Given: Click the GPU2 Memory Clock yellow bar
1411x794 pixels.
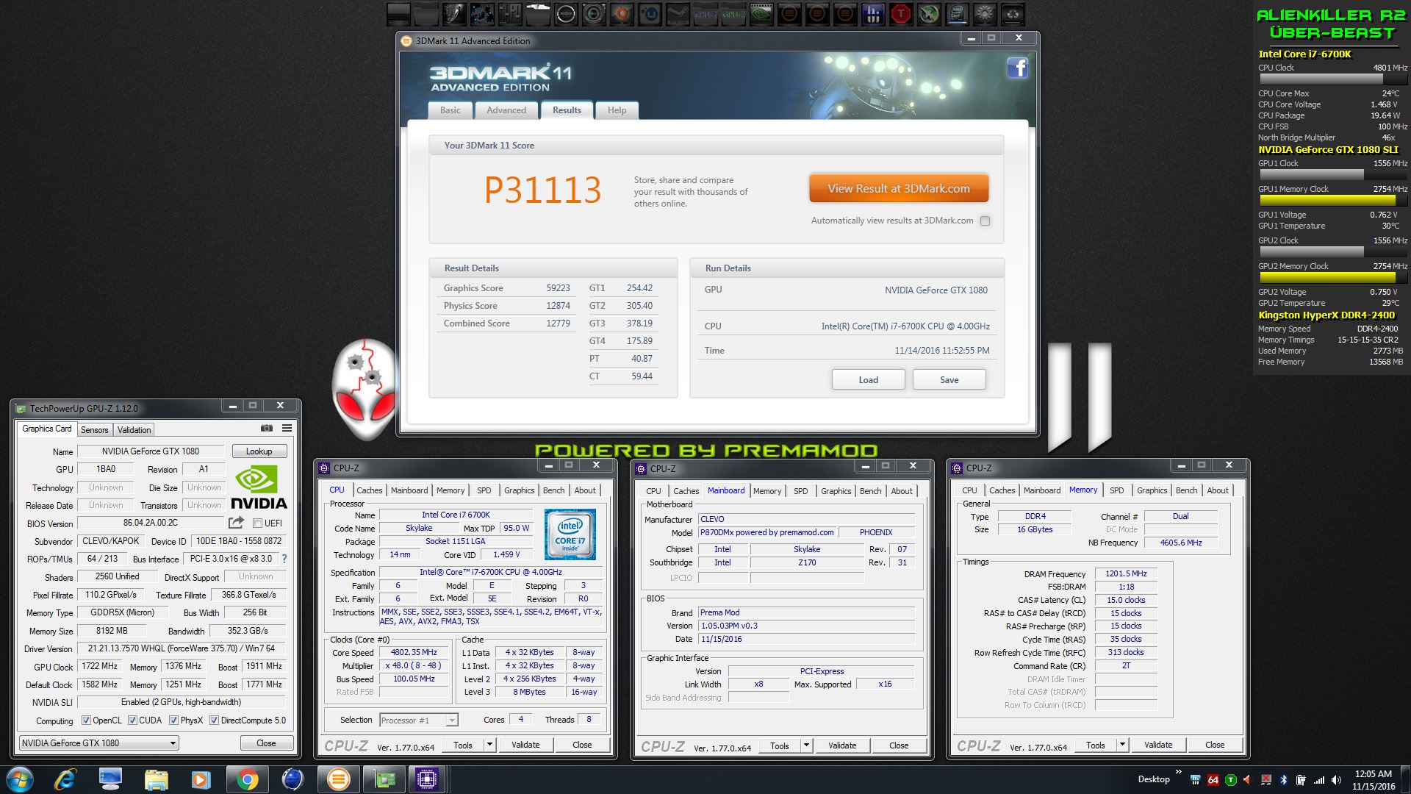Looking at the screenshot, I should click(x=1327, y=277).
